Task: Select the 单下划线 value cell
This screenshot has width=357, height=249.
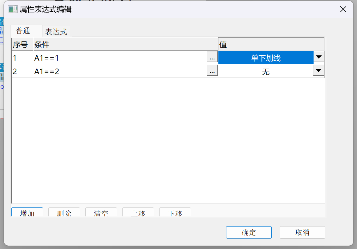Action: [266, 58]
